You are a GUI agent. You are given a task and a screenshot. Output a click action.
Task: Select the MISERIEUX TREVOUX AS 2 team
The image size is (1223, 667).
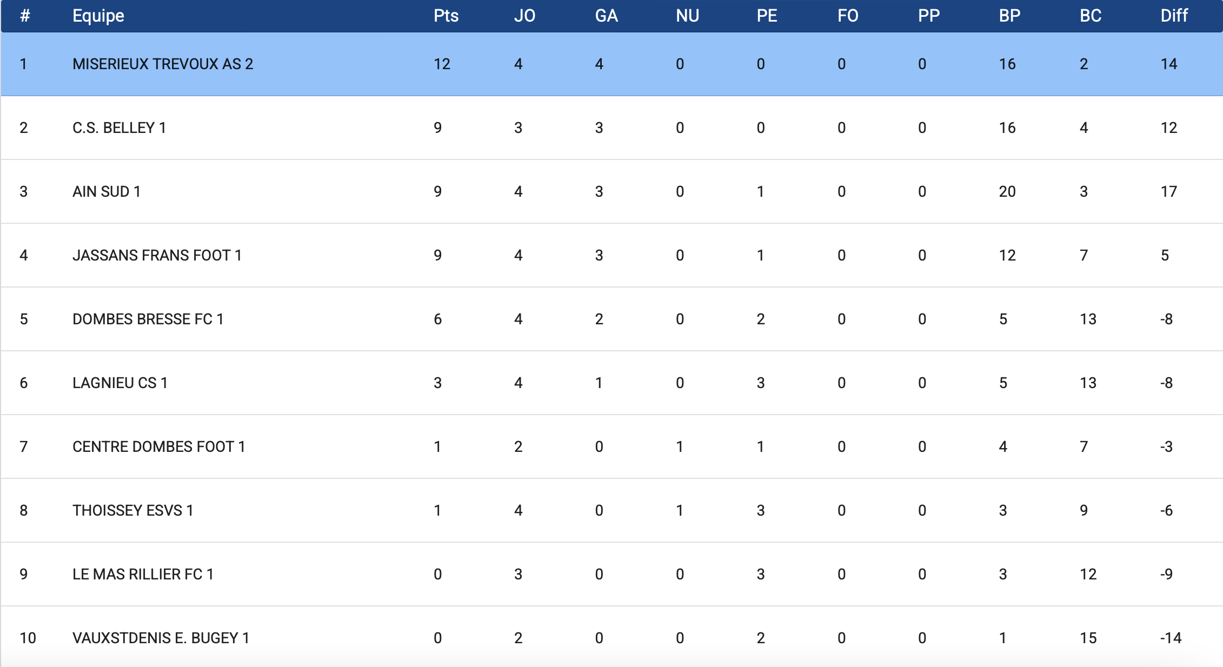click(162, 64)
